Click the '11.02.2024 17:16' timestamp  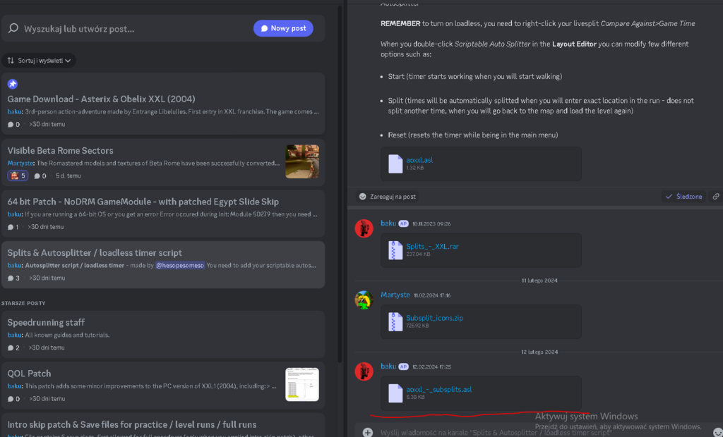(432, 295)
